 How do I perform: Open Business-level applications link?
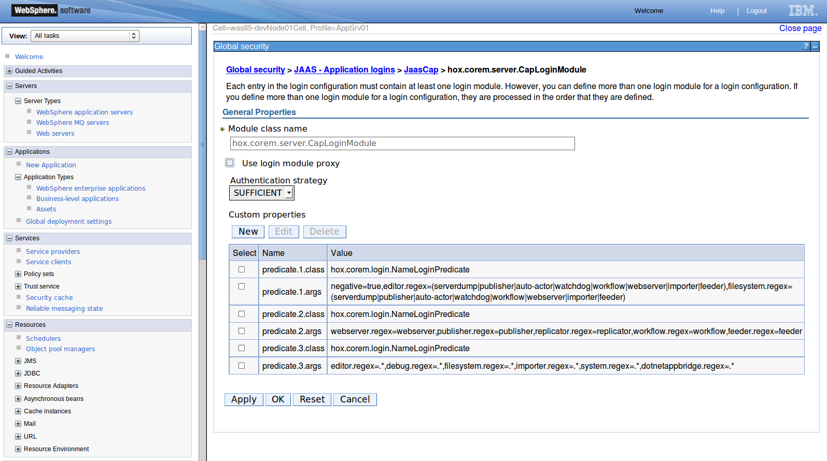click(x=78, y=199)
